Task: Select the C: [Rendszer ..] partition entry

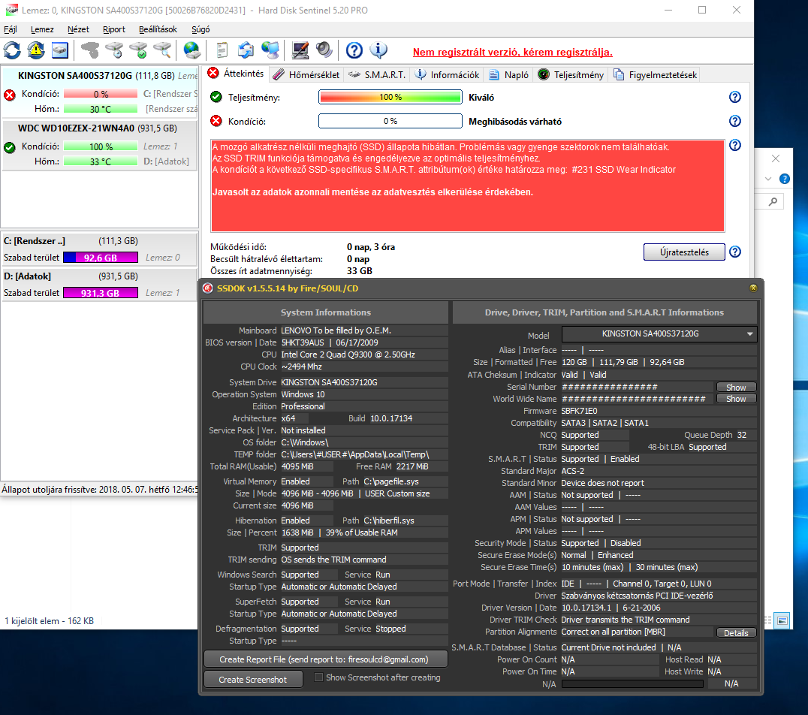Action: coord(100,249)
